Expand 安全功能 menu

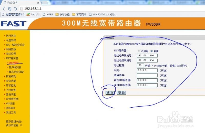(11, 81)
